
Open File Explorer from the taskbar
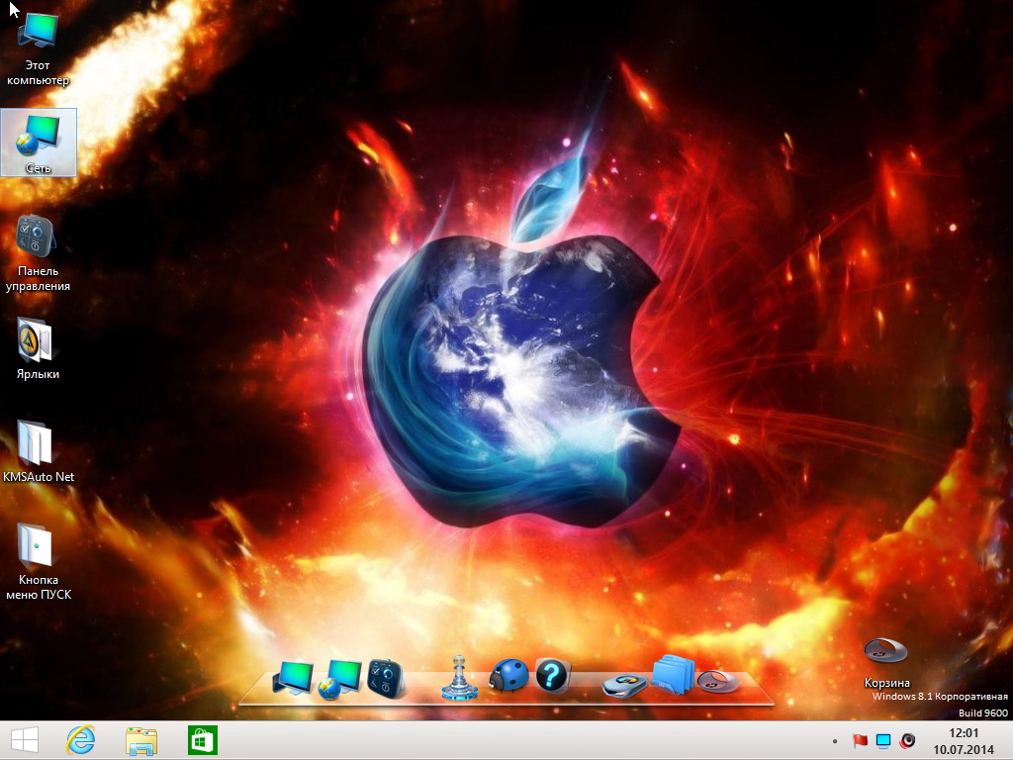pyautogui.click(x=141, y=740)
